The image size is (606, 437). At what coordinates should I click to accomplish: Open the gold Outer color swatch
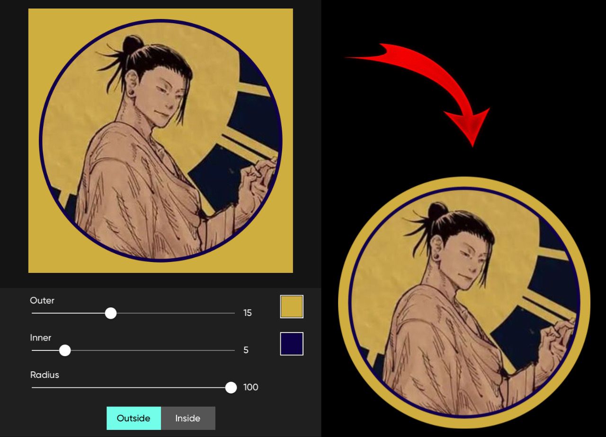[x=292, y=306]
